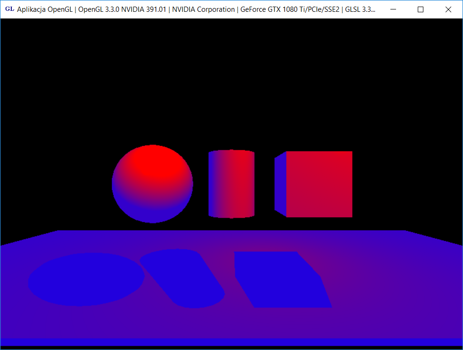Close the Aplikacja OpenGL window
The height and width of the screenshot is (350, 463).
448,9
